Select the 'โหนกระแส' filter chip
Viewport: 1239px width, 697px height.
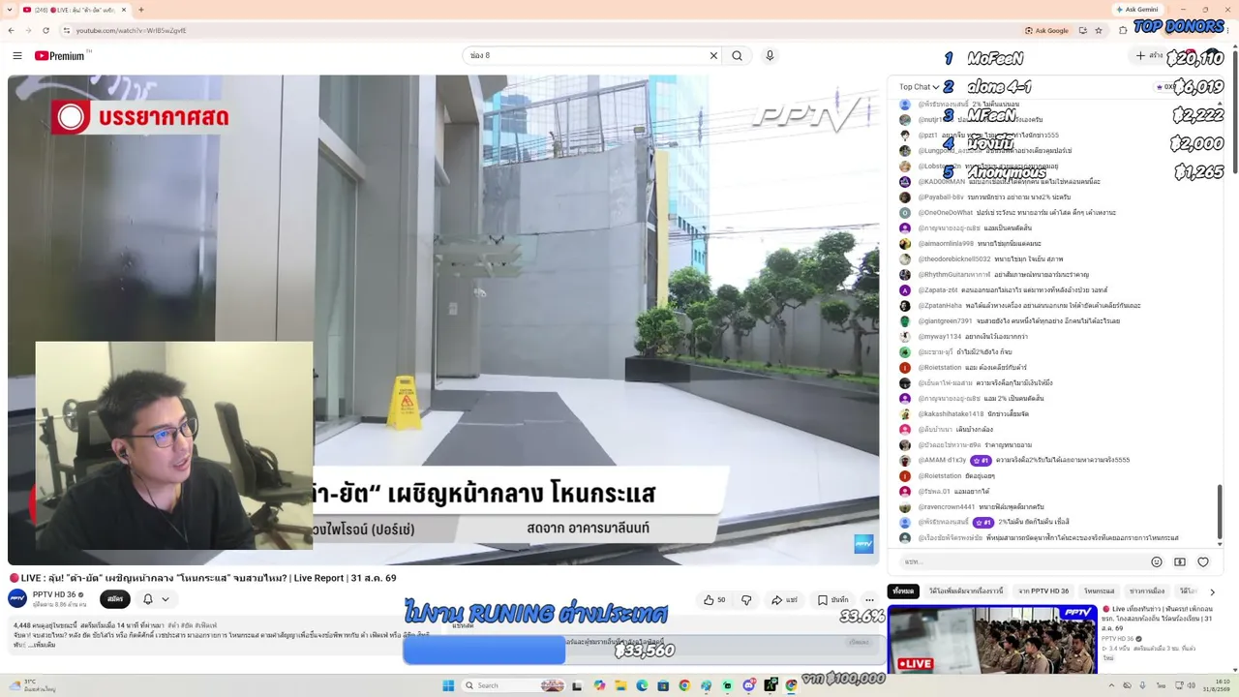(x=1100, y=591)
